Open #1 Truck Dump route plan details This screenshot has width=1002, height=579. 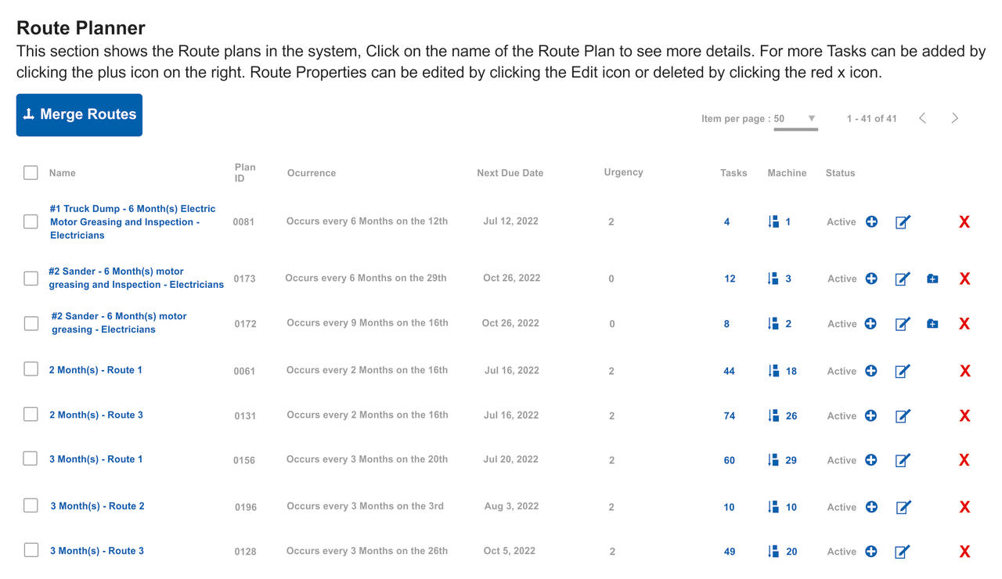click(132, 222)
